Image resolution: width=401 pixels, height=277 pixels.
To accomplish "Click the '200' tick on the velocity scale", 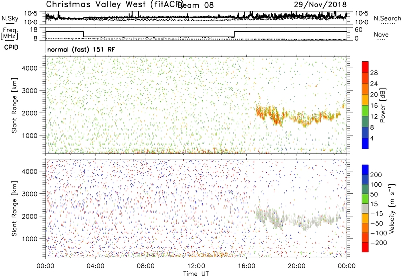I will [x=376, y=175].
